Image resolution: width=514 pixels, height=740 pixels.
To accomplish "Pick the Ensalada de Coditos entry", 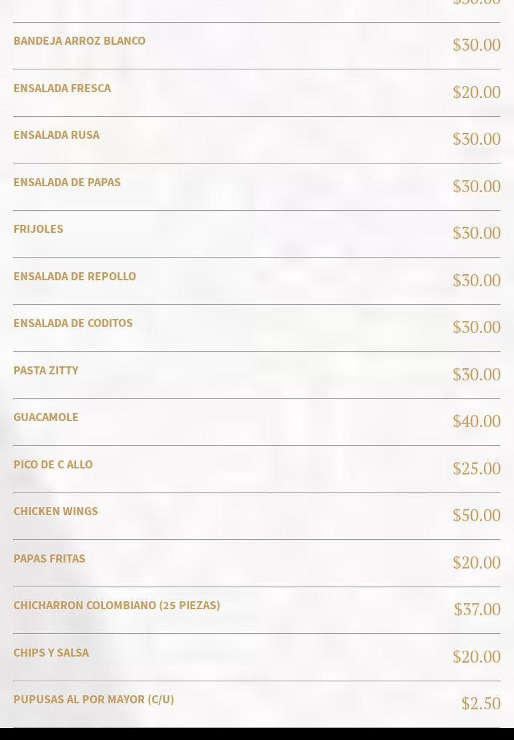I will (73, 323).
